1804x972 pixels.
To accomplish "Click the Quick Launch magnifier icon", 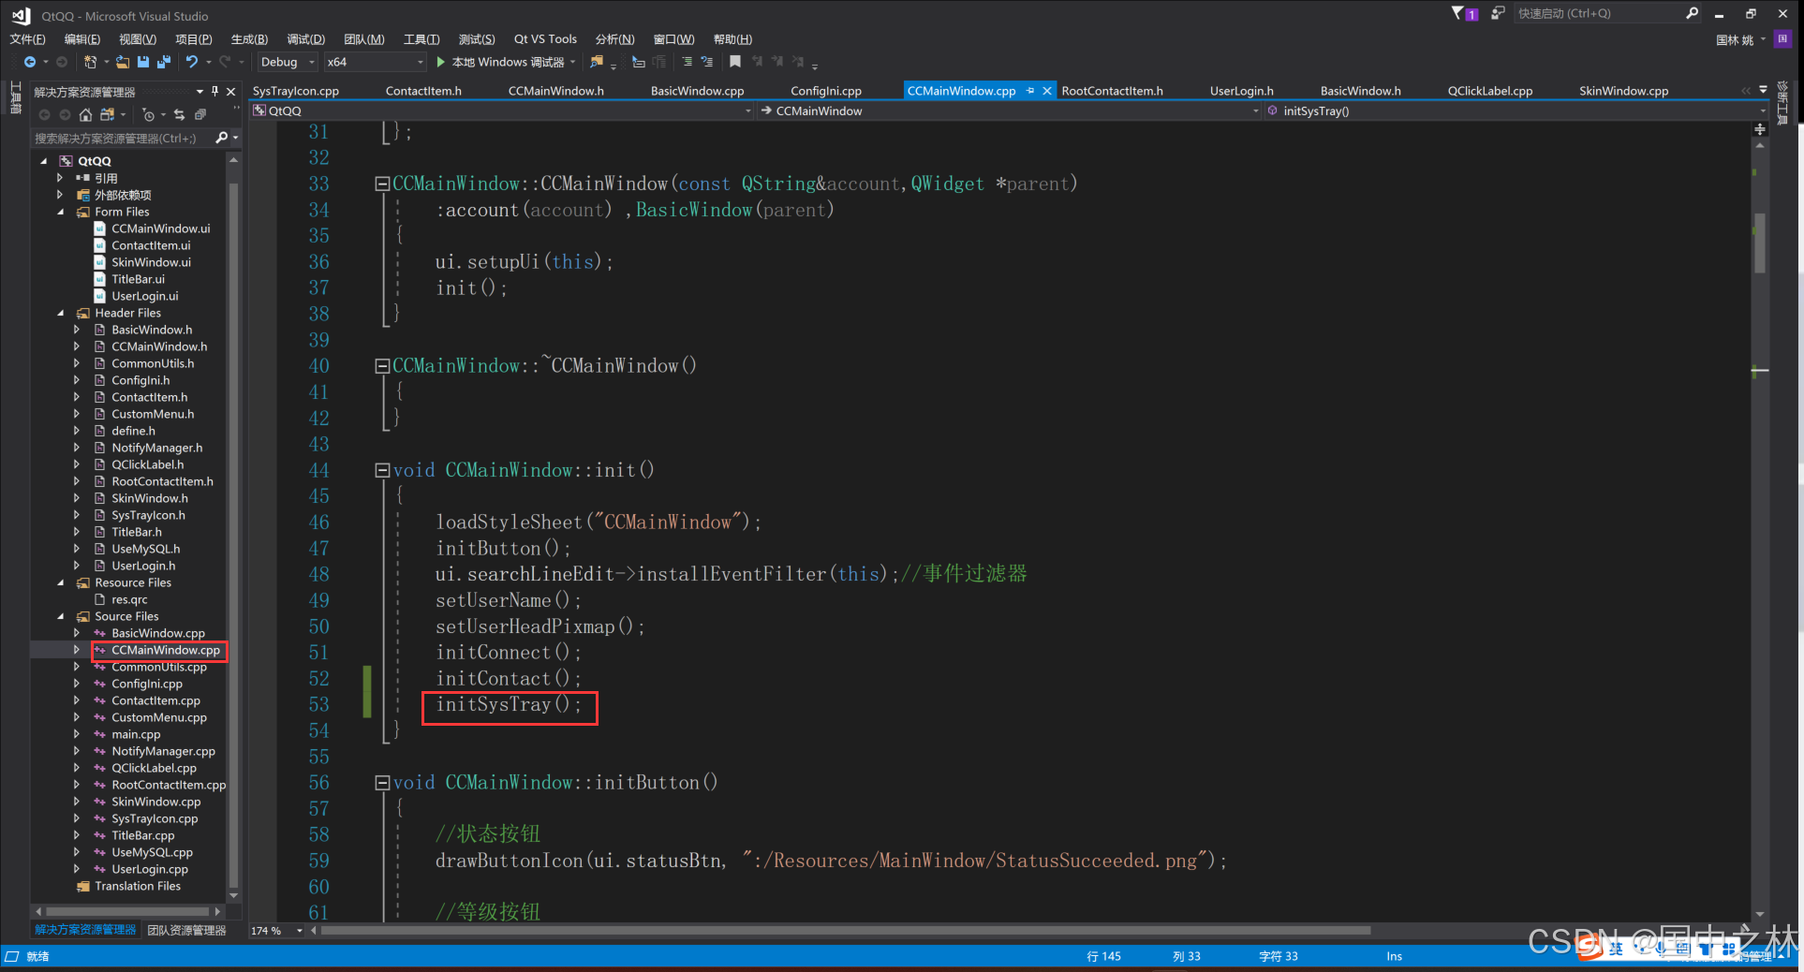I will point(1692,13).
